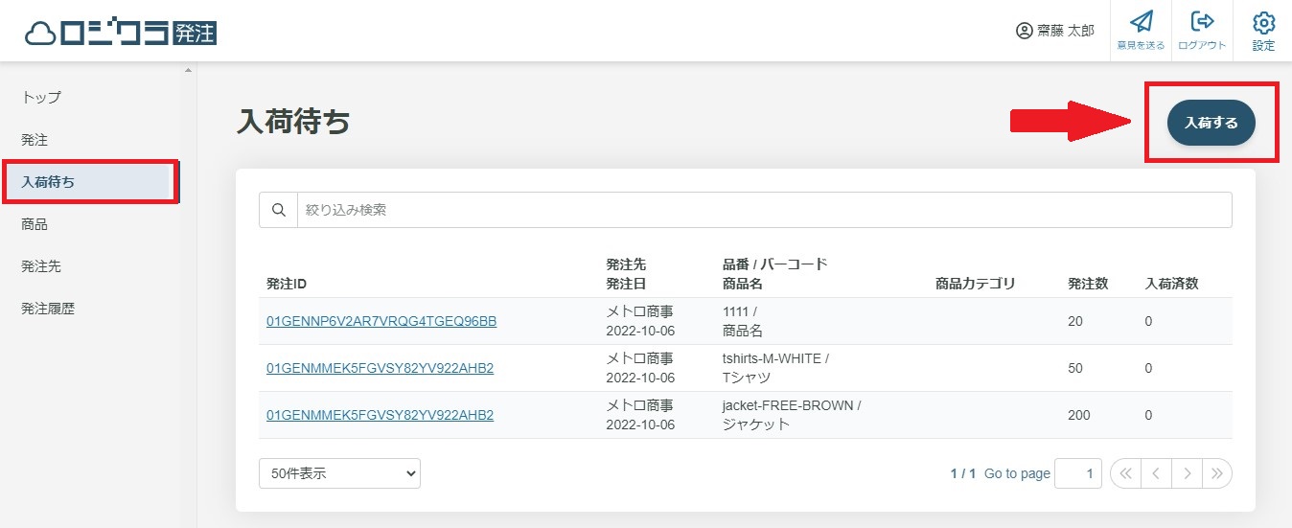Click the 発注ID column header

(287, 284)
